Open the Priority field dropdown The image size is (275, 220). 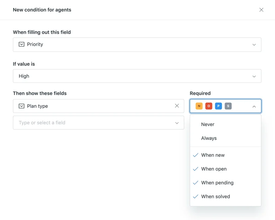(137, 45)
